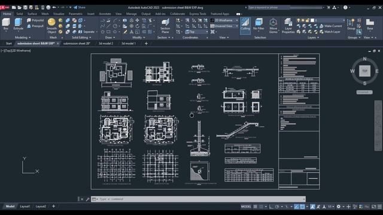Expand the Modeling panel dropdown
Viewport: 383px width, 215px height.
click(23, 38)
